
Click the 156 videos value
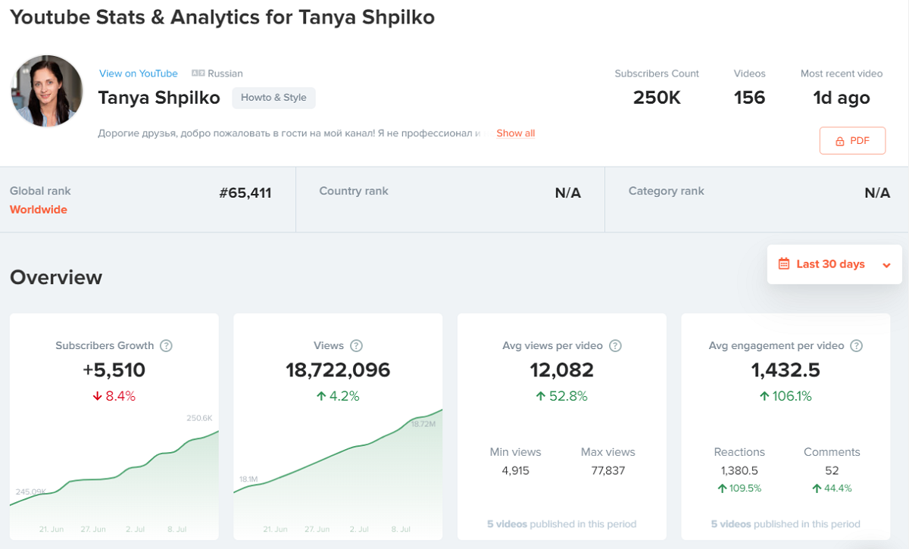(749, 98)
